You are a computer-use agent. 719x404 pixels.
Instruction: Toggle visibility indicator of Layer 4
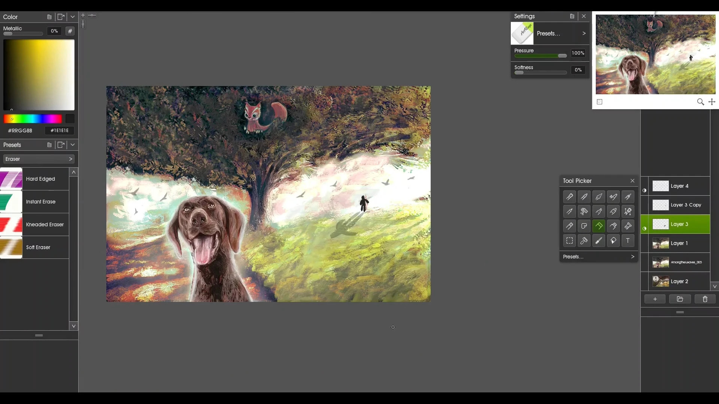644,190
